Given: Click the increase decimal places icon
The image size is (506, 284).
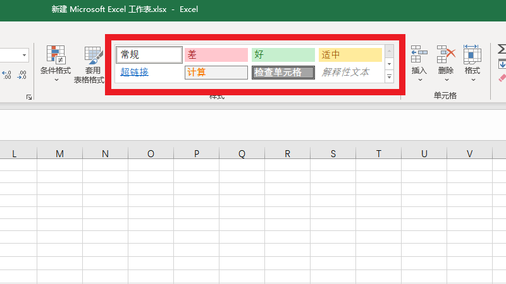Looking at the screenshot, I should [x=7, y=74].
